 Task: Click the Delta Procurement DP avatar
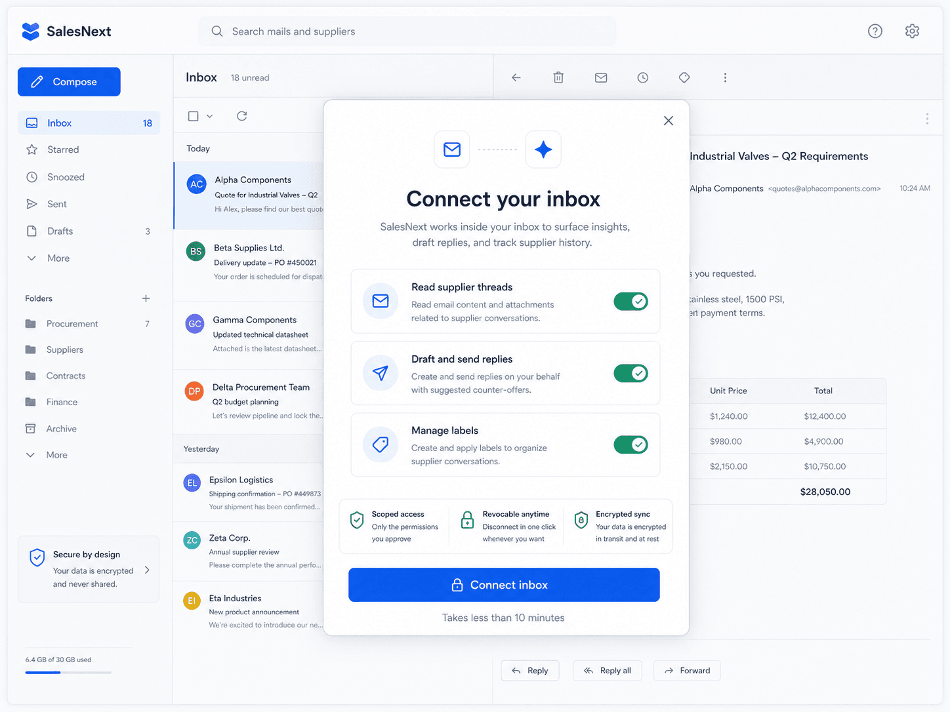194,391
